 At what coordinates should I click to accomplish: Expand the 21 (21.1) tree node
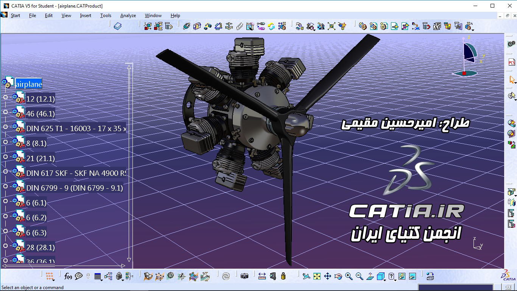(x=5, y=156)
